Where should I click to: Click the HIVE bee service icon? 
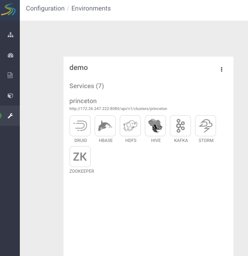tap(155, 126)
